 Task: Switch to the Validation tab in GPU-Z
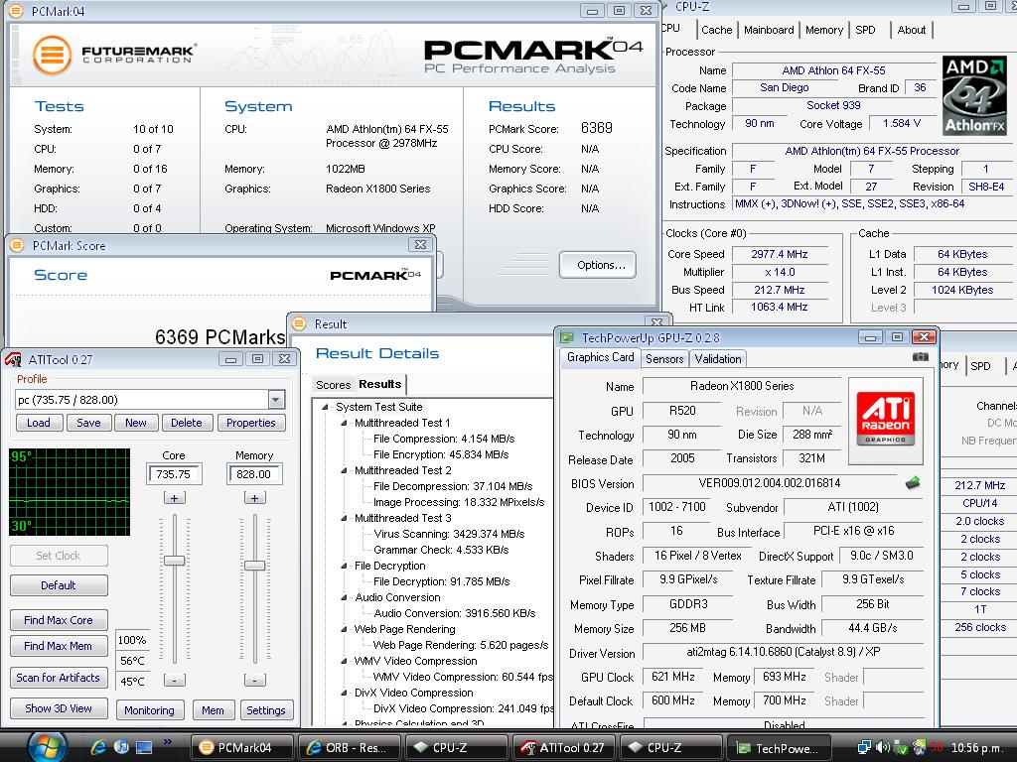point(717,358)
